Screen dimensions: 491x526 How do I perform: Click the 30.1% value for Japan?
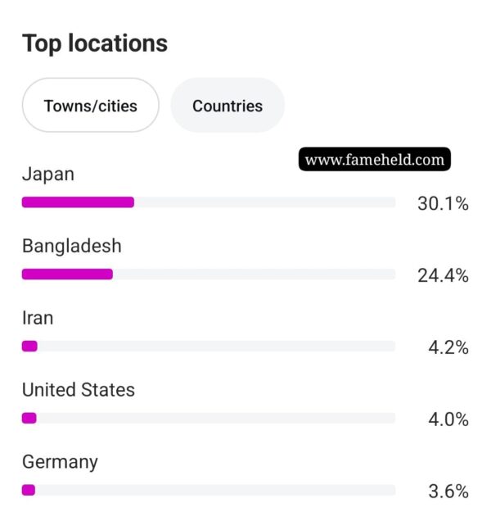[443, 204]
